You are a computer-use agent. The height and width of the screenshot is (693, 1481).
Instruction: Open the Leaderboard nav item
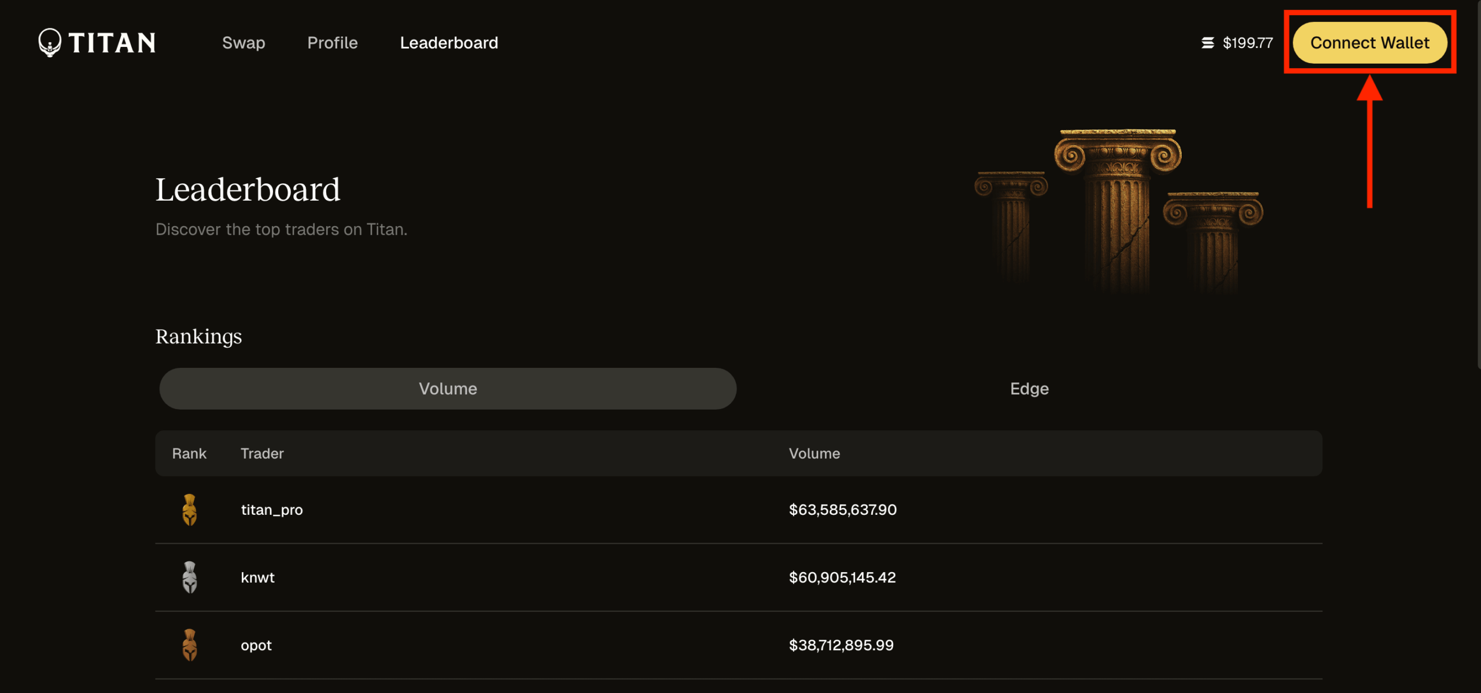point(449,43)
